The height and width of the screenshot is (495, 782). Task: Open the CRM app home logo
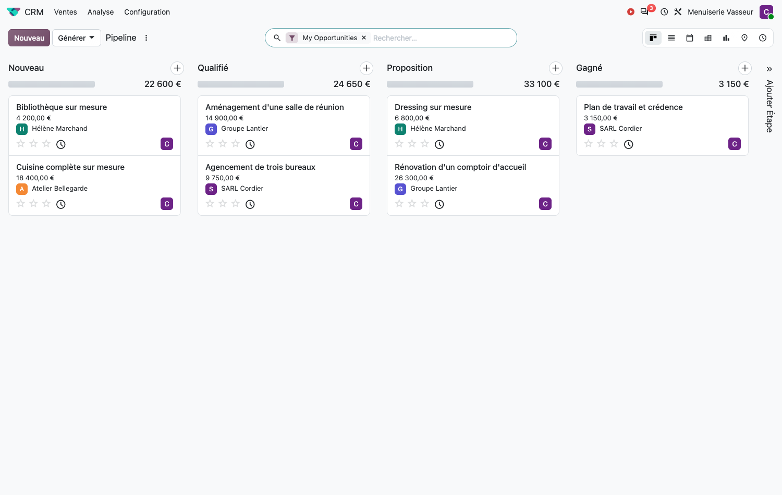point(14,12)
